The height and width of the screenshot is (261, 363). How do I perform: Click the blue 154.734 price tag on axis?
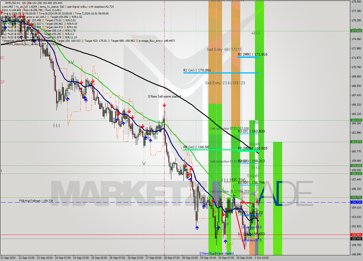356,202
